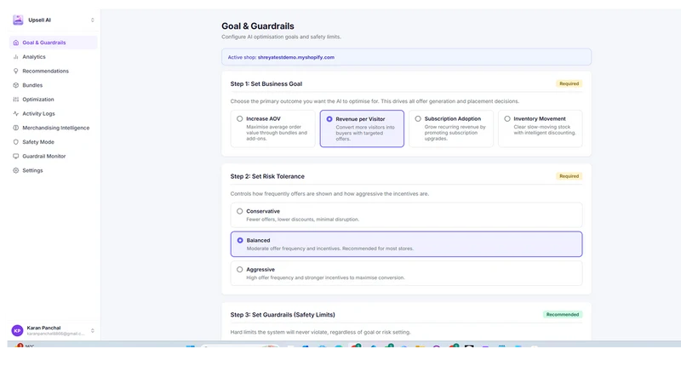This screenshot has height=383, width=681.
Task: Click the 'Step 1: Set Business Goal' heading
Action: click(x=266, y=83)
